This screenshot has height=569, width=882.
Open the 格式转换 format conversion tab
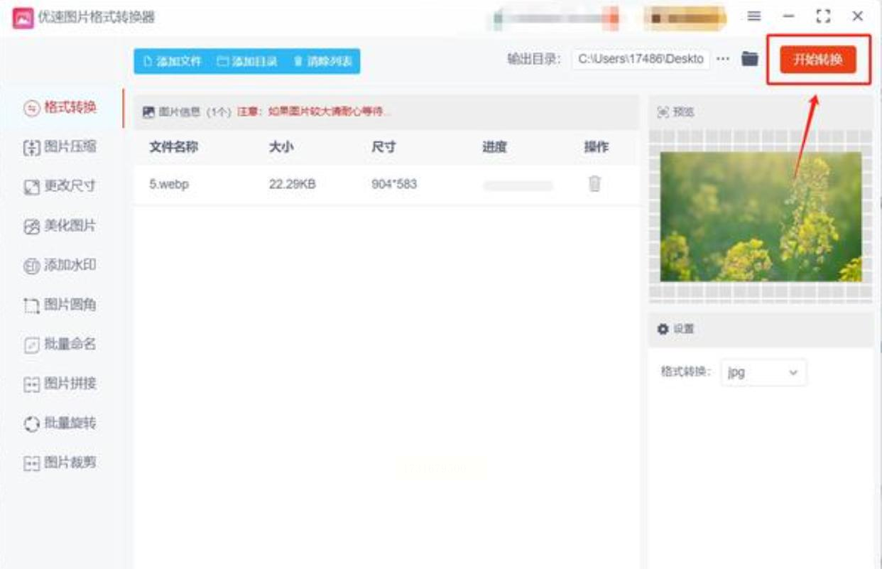(60, 108)
